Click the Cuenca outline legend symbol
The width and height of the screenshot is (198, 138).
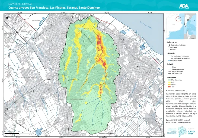(x=169, y=50)
